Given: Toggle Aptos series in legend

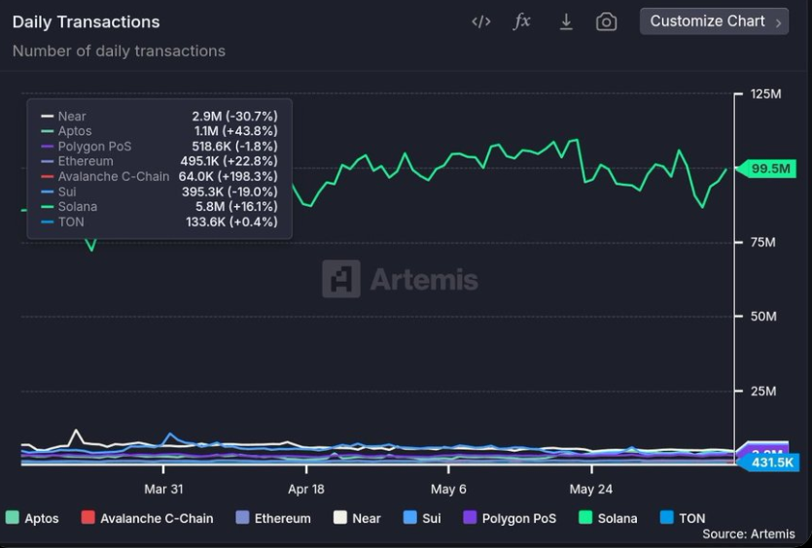Looking at the screenshot, I should 32,518.
